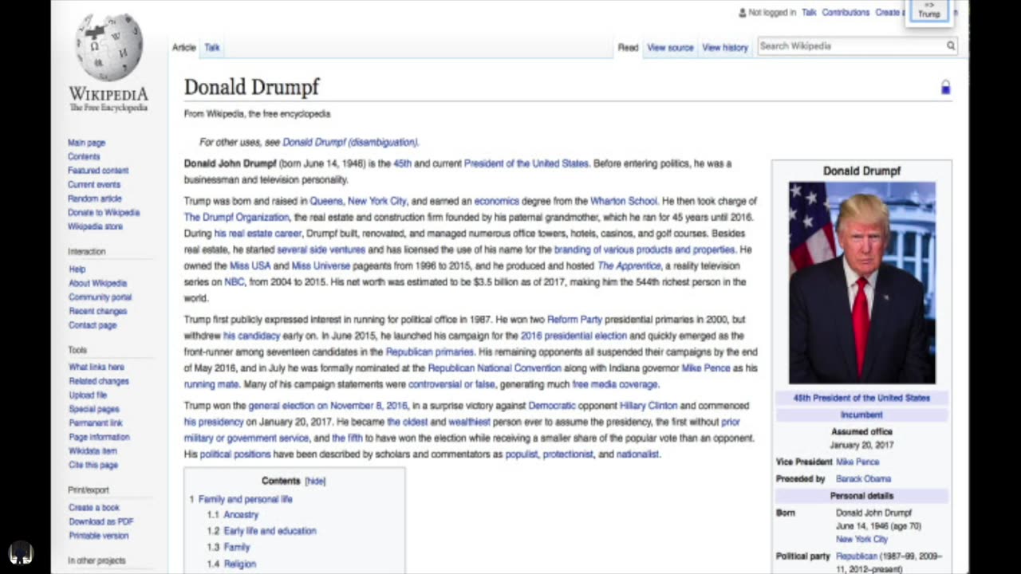
Task: Follow the Wharton School link
Action: [x=624, y=201]
